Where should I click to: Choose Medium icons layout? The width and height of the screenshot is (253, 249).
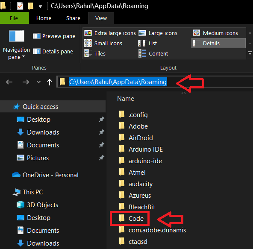click(215, 33)
